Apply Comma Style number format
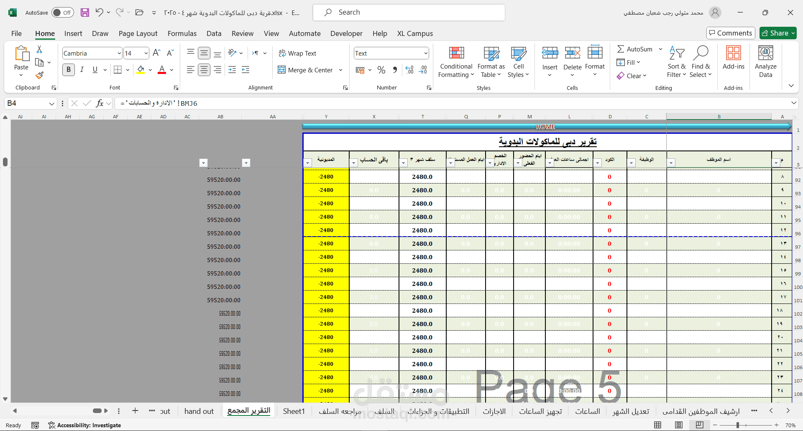The image size is (803, 431). click(x=395, y=70)
